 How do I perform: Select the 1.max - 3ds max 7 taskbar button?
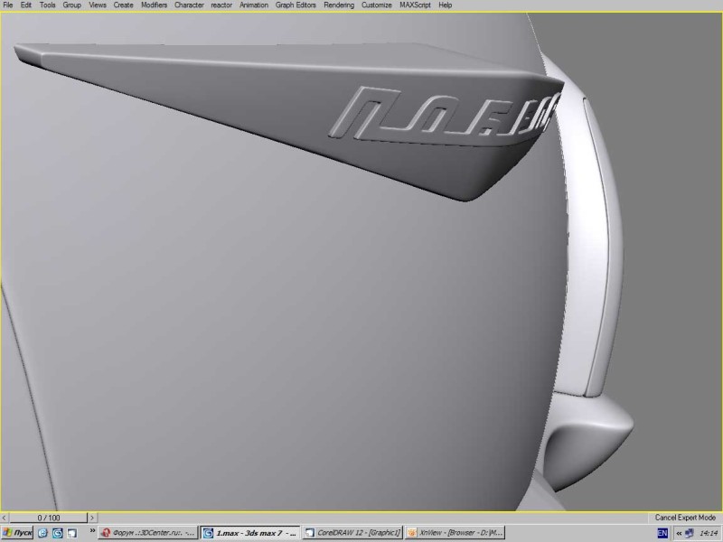click(x=250, y=533)
